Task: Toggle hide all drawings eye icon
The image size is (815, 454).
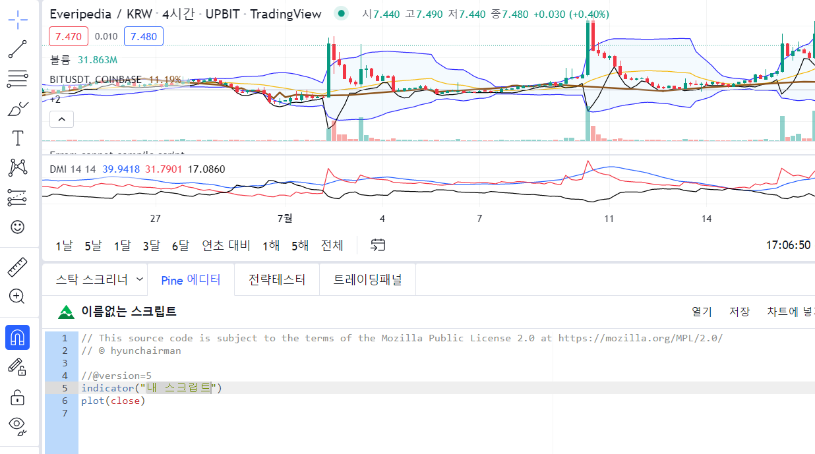Action: click(x=18, y=426)
